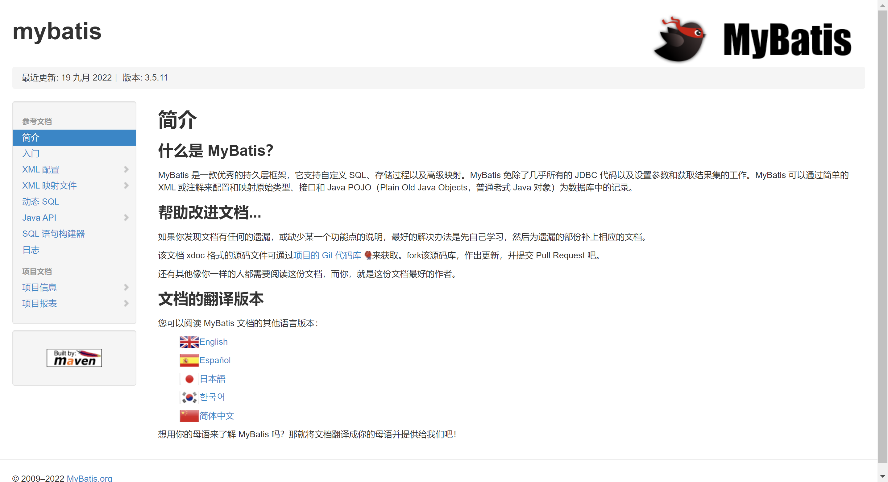The height and width of the screenshot is (482, 888).
Task: Click the Spanish flag icon
Action: tap(189, 360)
